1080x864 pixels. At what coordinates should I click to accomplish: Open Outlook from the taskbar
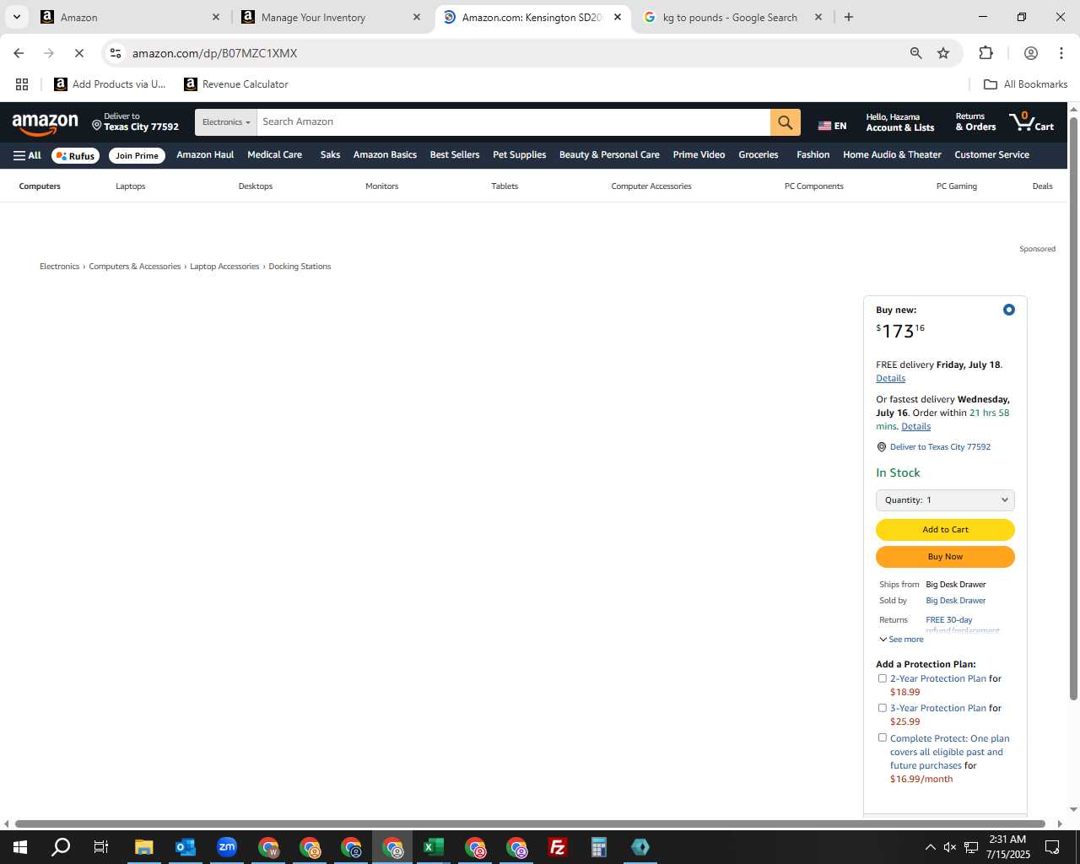pyautogui.click(x=185, y=847)
